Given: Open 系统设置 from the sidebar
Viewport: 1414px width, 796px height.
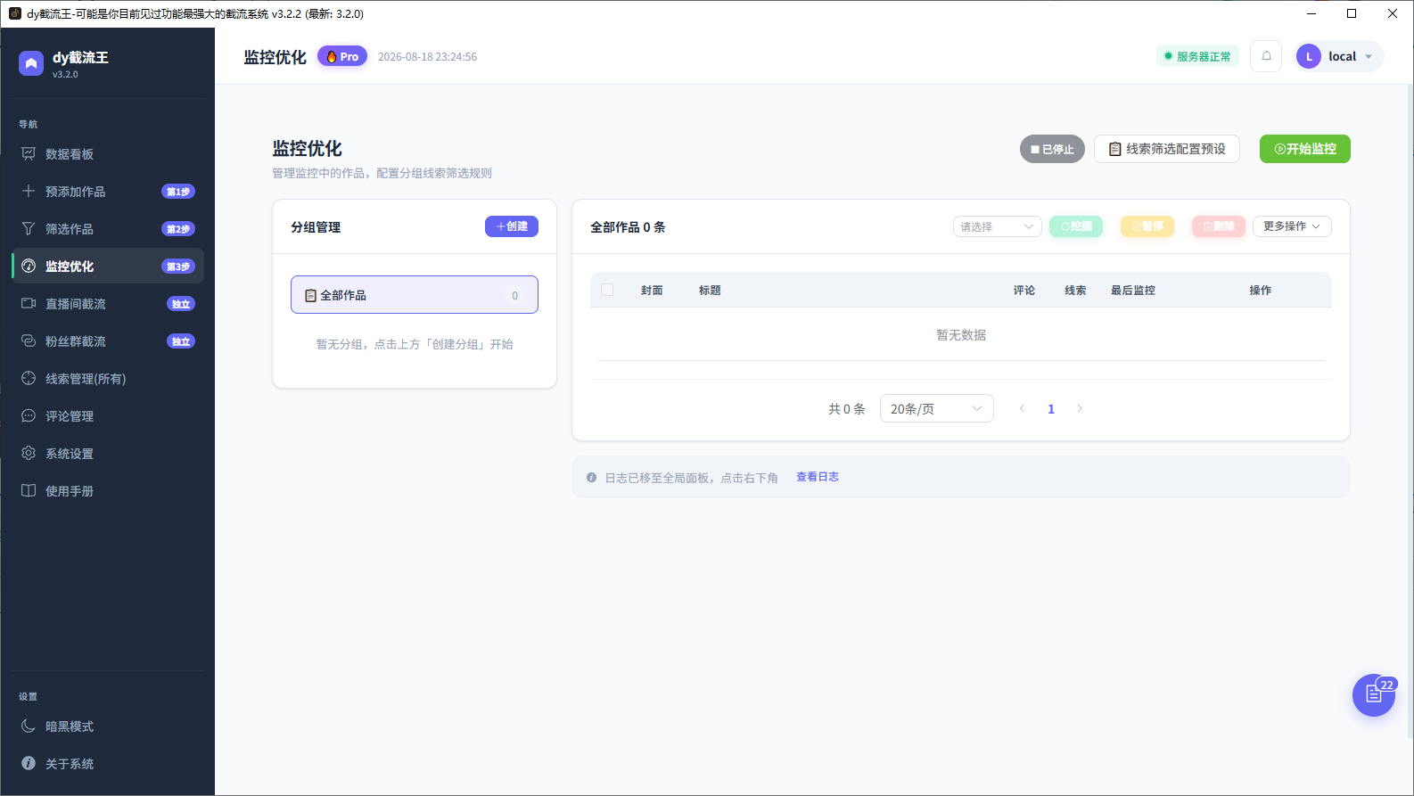Looking at the screenshot, I should tap(108, 454).
